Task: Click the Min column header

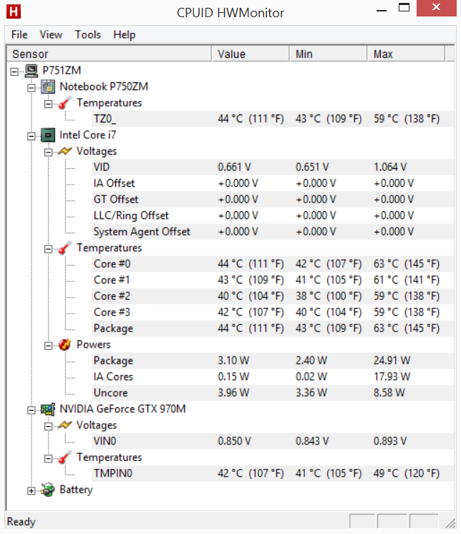Action: [329, 54]
